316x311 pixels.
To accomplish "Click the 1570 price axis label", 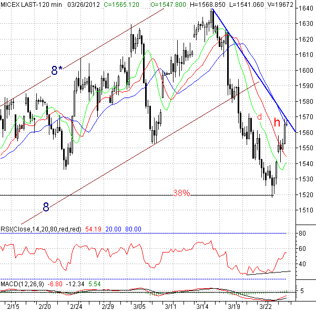I will coord(305,117).
